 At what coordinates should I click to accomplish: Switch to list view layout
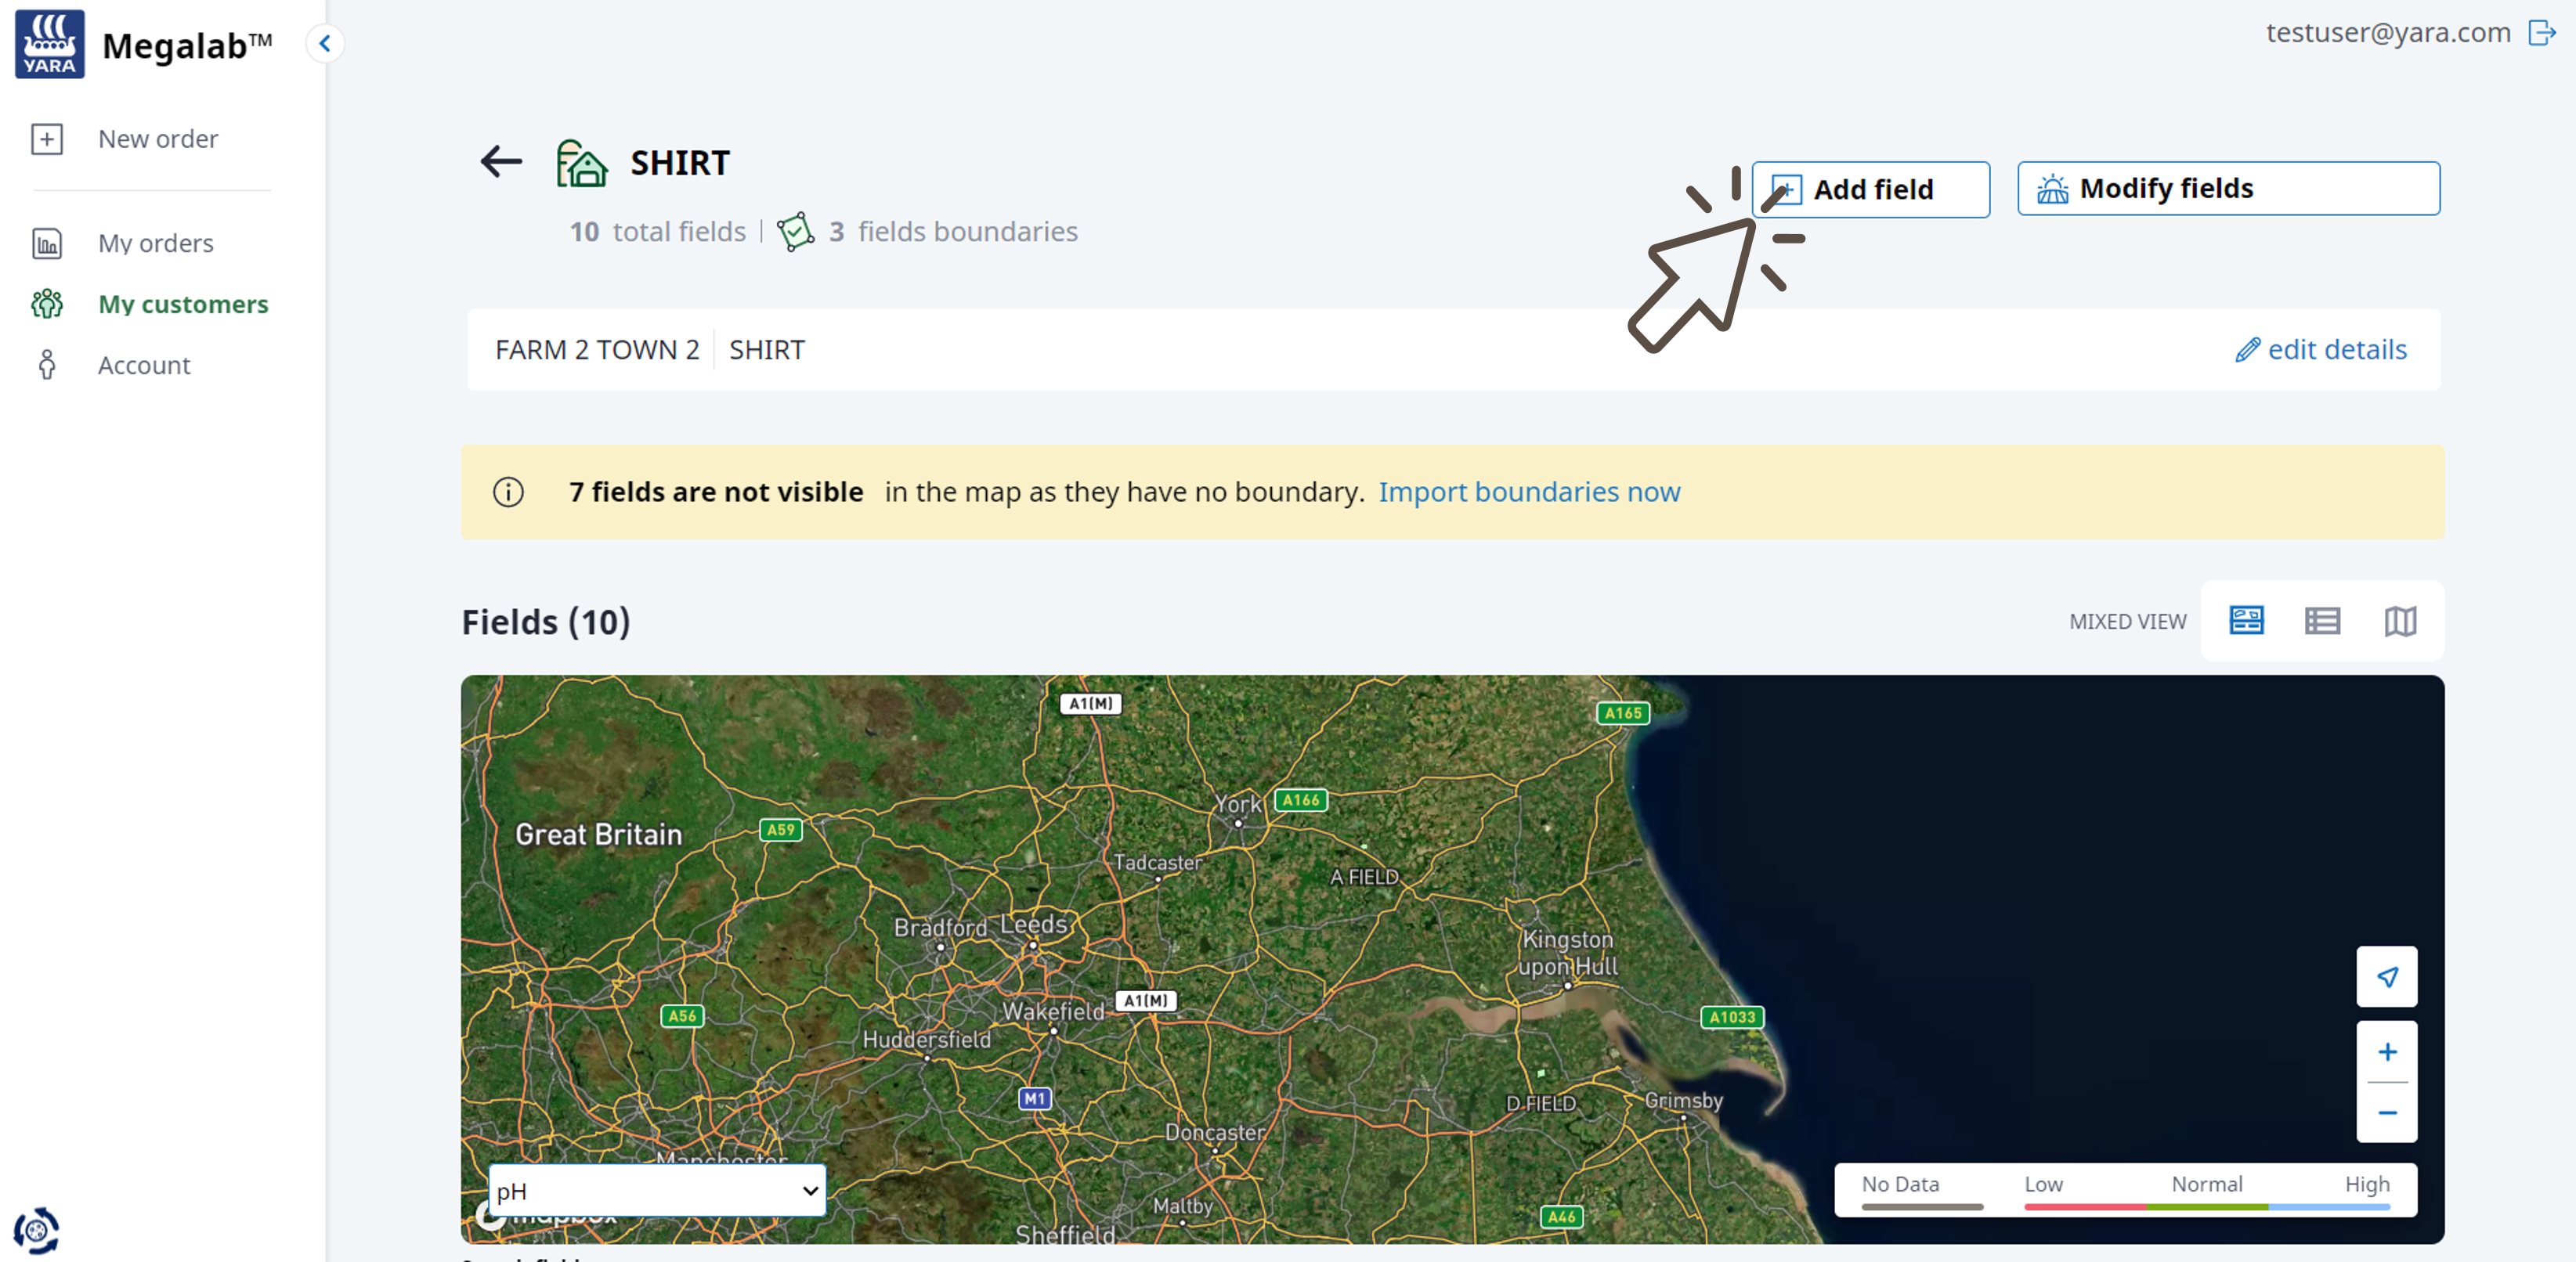click(x=2322, y=621)
